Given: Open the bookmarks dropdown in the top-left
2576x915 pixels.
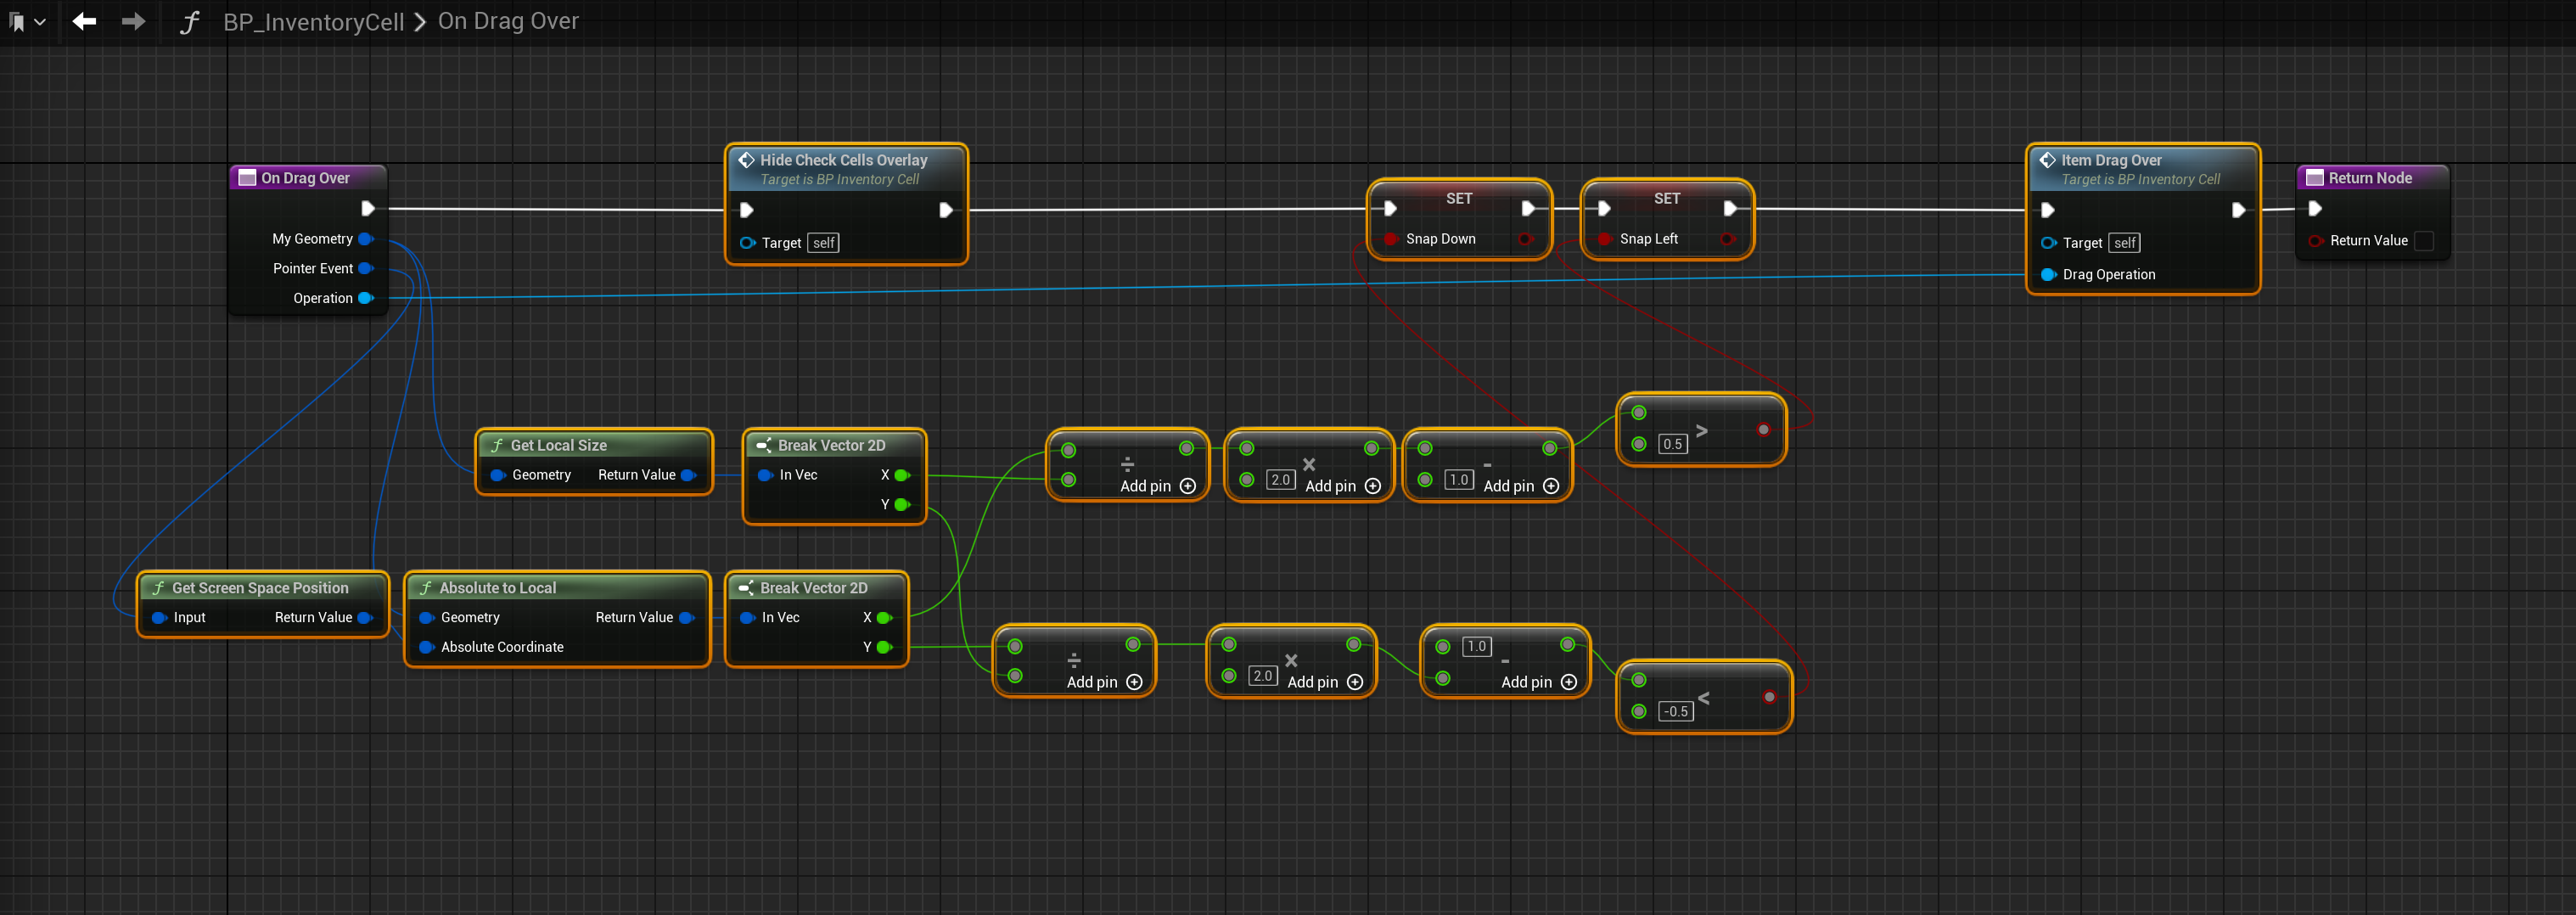Looking at the screenshot, I should [27, 21].
